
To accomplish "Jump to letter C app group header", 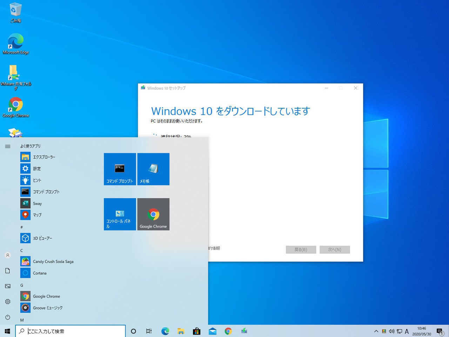I will 22,251.
